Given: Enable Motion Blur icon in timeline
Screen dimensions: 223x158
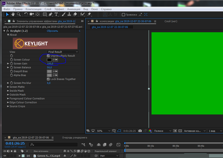Looking at the screenshot, I should coord(111,145).
